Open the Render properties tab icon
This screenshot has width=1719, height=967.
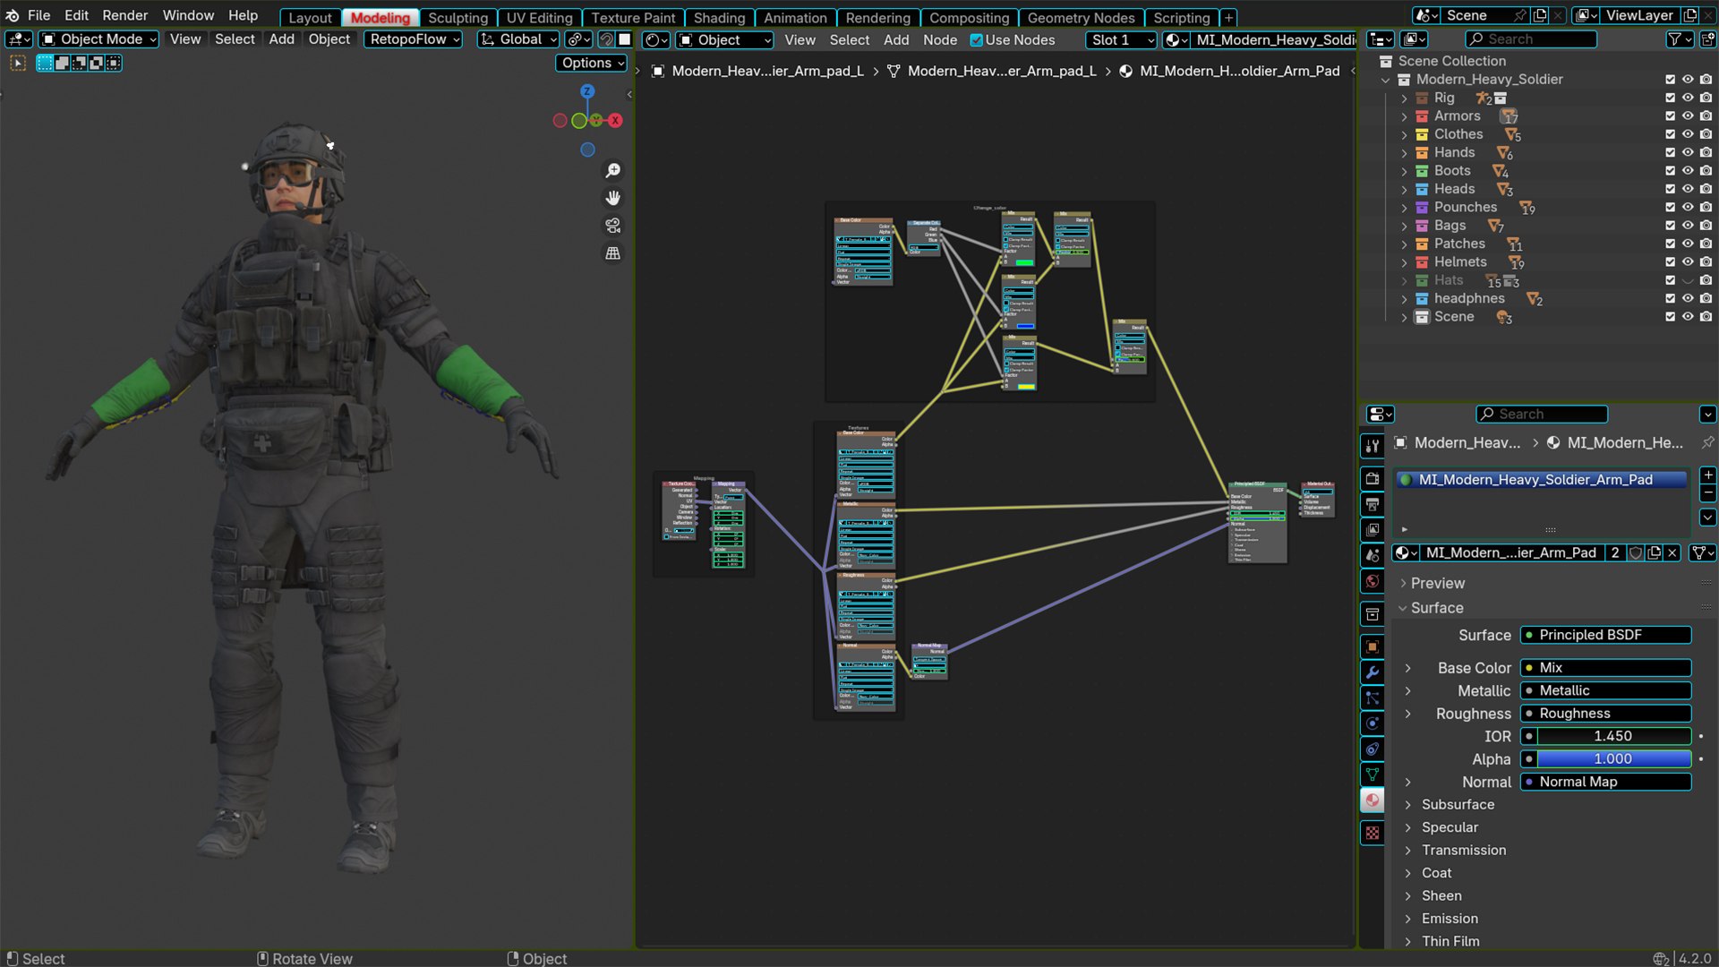point(1373,478)
